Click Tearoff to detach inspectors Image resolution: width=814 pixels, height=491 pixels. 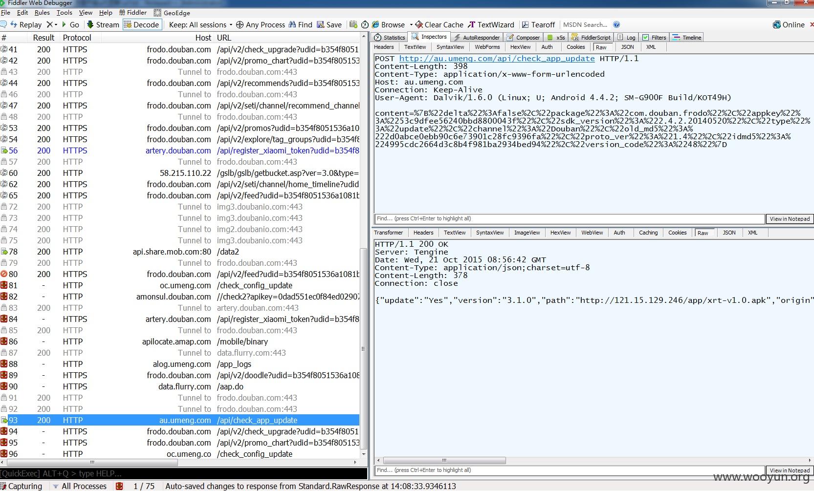coord(538,24)
